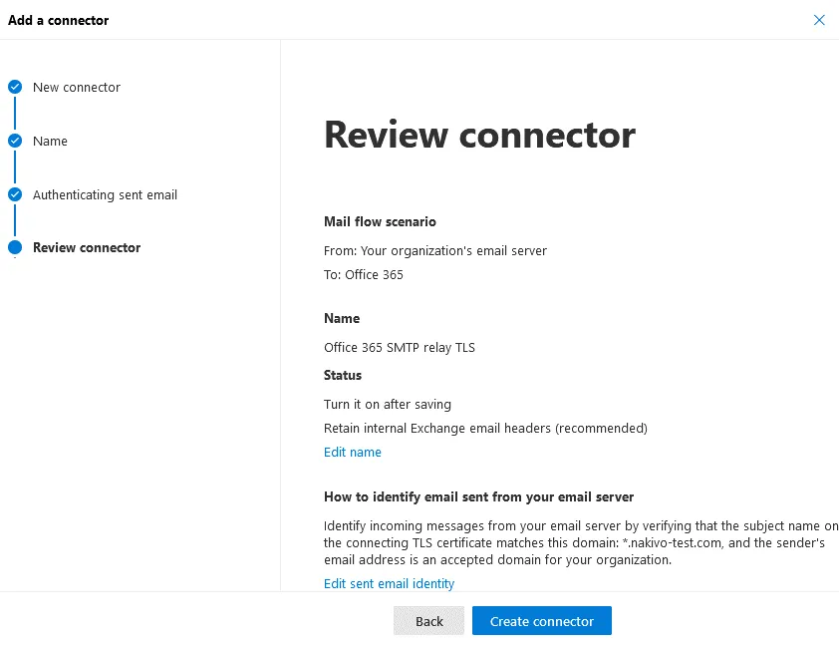Click the Create connector button
Viewport: 839px width, 648px height.
click(542, 621)
